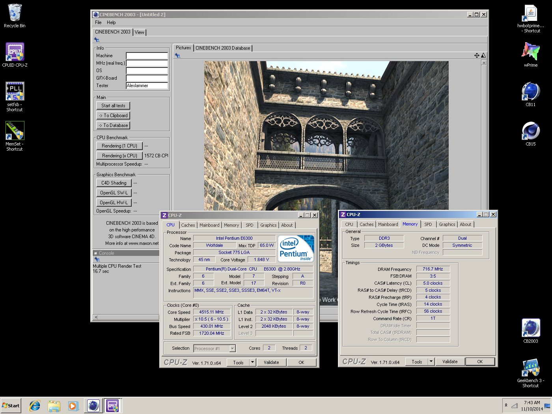Screen dimensions: 552x414
Task: Click the console horizontal scrollbar left arrow
Action: (x=95, y=317)
